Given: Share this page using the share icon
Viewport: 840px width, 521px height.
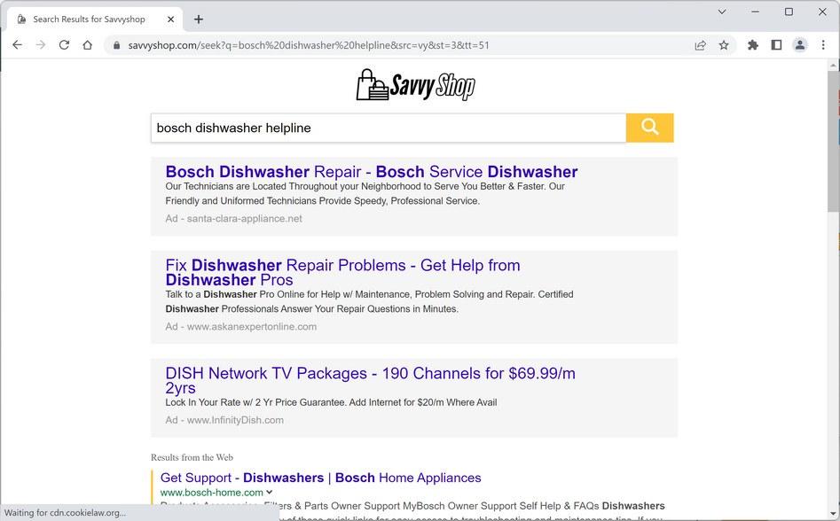Looking at the screenshot, I should tap(700, 45).
